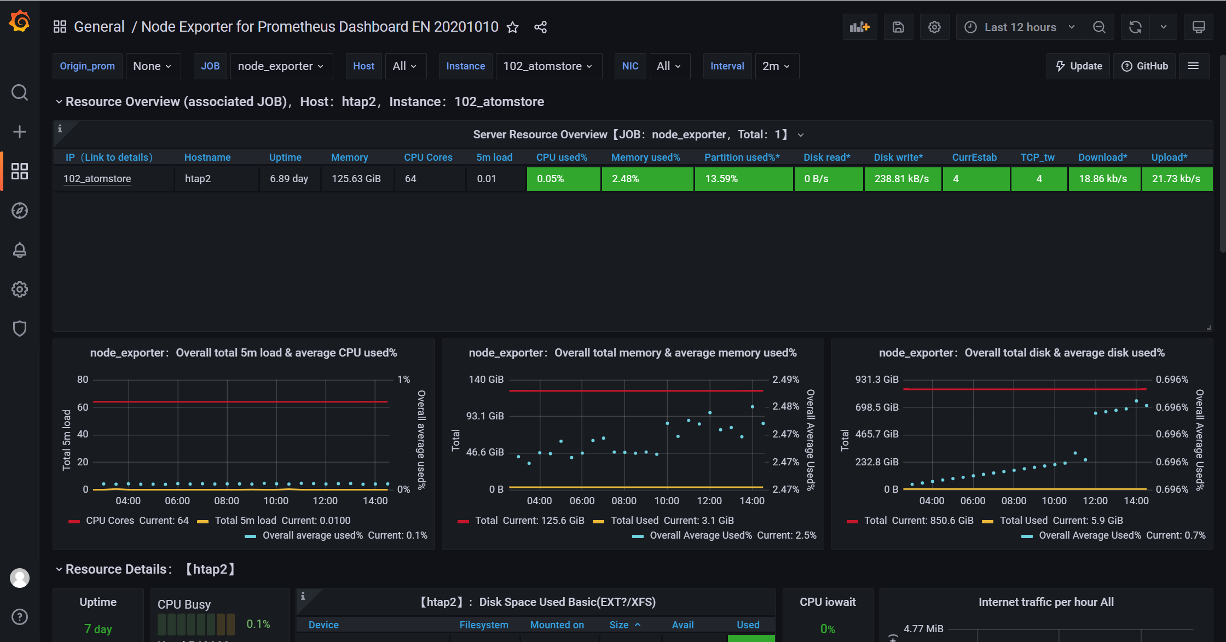Open the Configuration gear in sidebar

(20, 289)
